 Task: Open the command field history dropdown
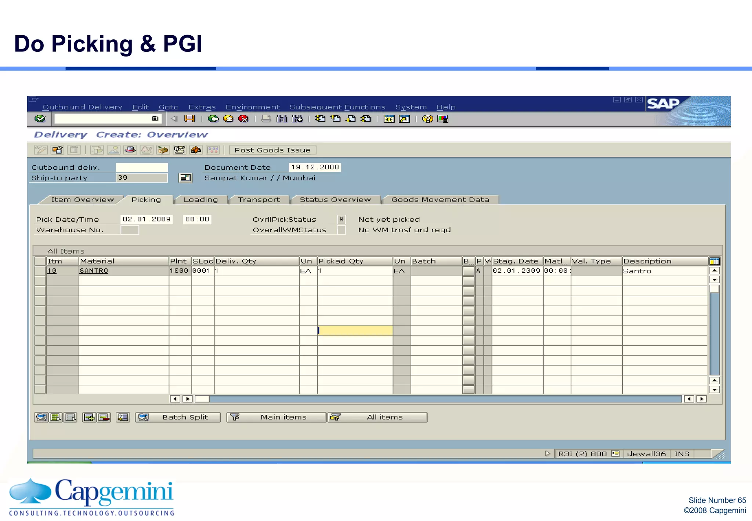[x=155, y=118]
